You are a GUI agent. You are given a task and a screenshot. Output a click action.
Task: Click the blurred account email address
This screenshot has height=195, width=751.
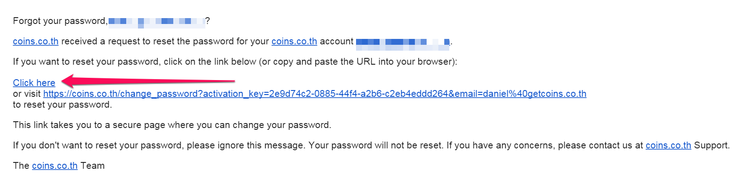click(x=403, y=42)
